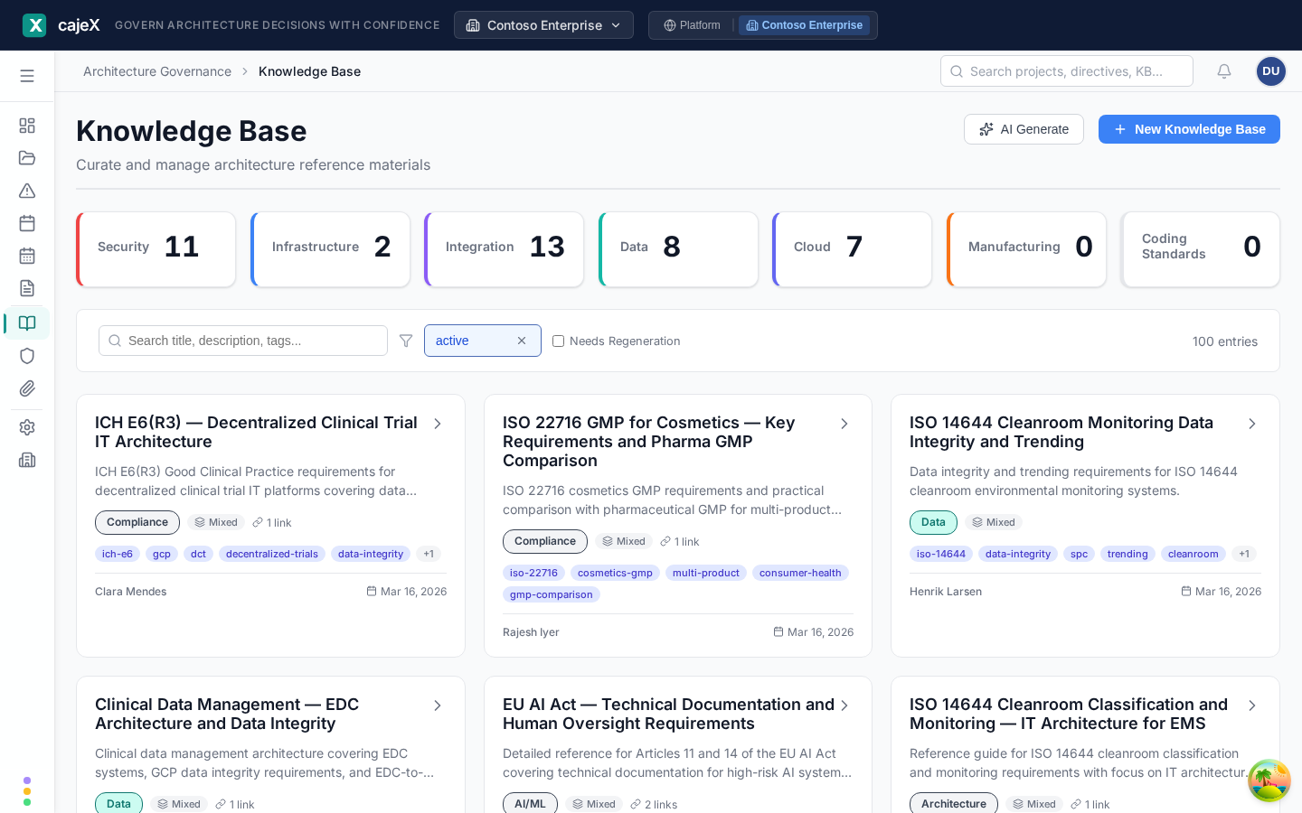This screenshot has height=813, width=1302.
Task: Select the Data category card
Action: tap(678, 249)
